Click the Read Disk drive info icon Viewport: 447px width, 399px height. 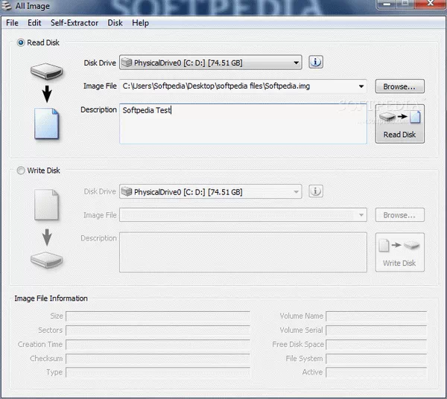tap(316, 62)
